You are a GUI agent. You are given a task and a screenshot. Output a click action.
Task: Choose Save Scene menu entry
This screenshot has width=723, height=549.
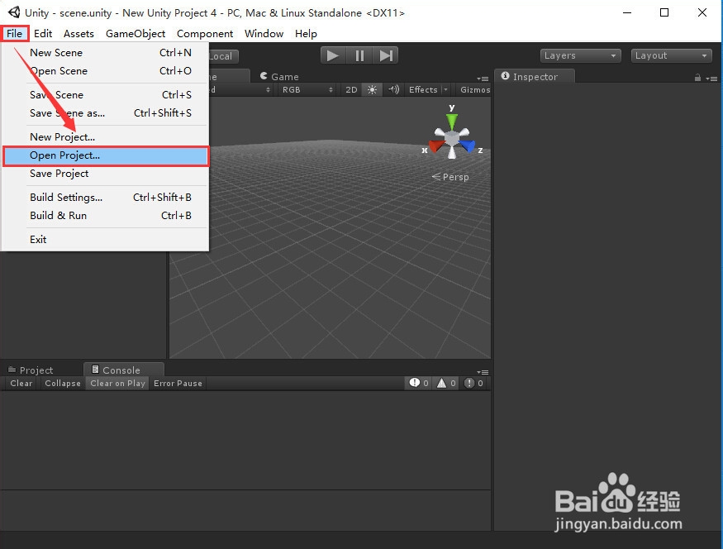coord(106,94)
